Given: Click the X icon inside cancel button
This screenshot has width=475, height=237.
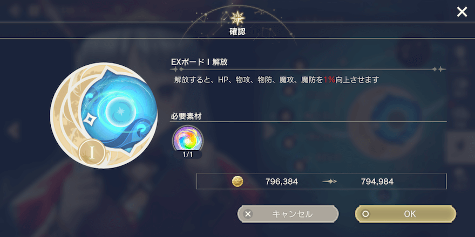Looking at the screenshot, I should coord(248,214).
